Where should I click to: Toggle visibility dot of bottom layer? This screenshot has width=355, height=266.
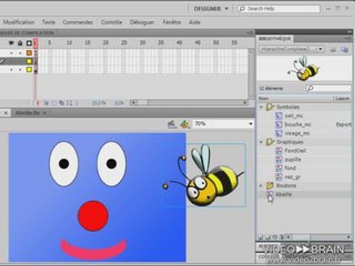tap(11, 70)
